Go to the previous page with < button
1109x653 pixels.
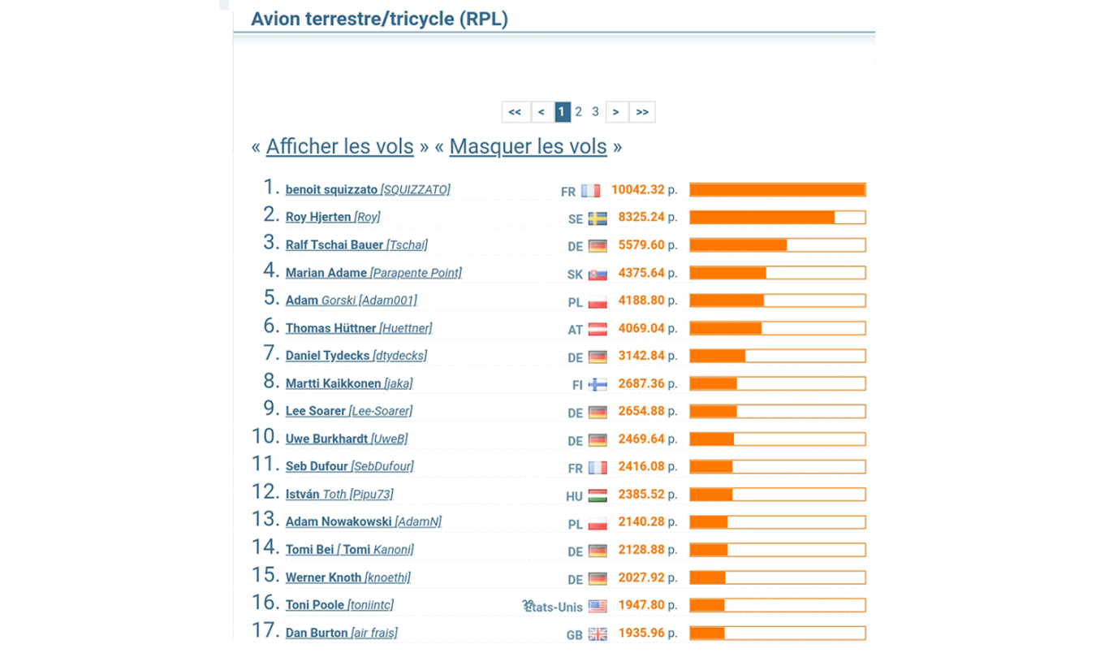pos(542,112)
